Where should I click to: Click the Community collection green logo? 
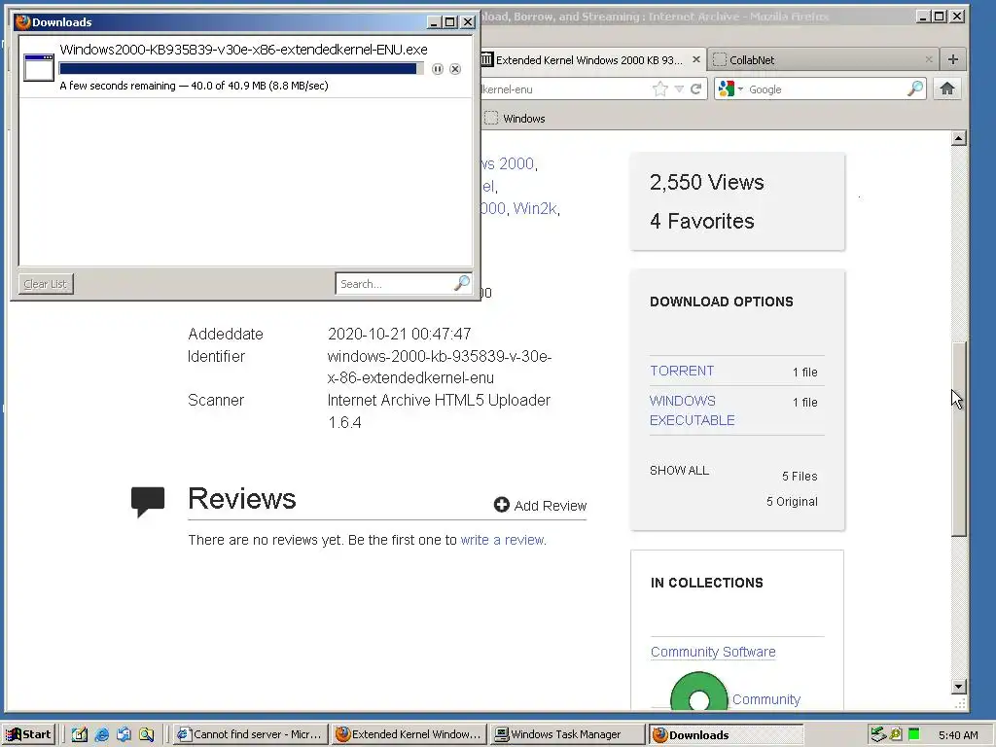tap(698, 692)
